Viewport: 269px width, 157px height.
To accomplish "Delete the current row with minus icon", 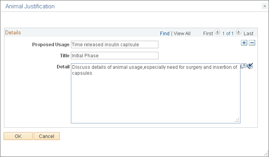I will tap(252, 43).
